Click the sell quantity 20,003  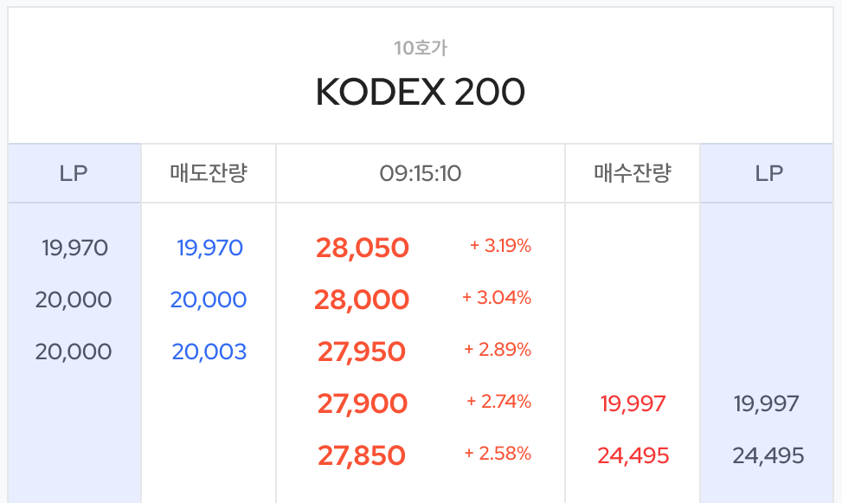tap(209, 351)
